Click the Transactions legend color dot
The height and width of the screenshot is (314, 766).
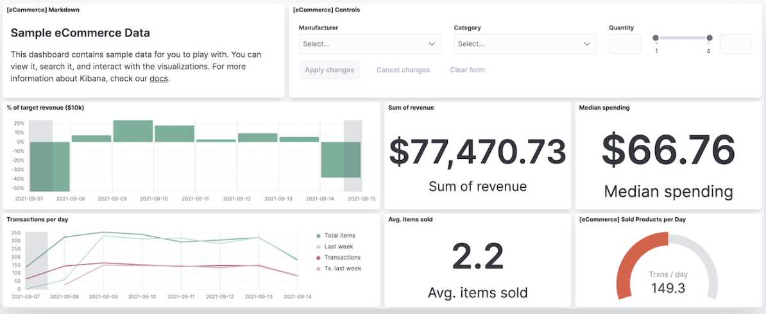tap(319, 258)
